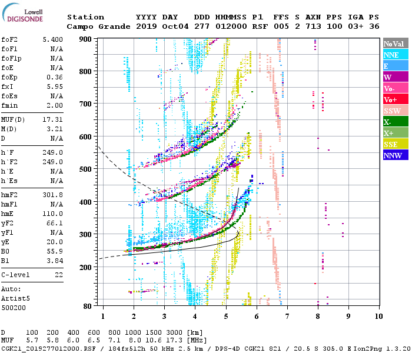Image resolution: width=412 pixels, height=353 pixels.
Task: Click the NoVal gray legend swatch
Action: point(396,44)
